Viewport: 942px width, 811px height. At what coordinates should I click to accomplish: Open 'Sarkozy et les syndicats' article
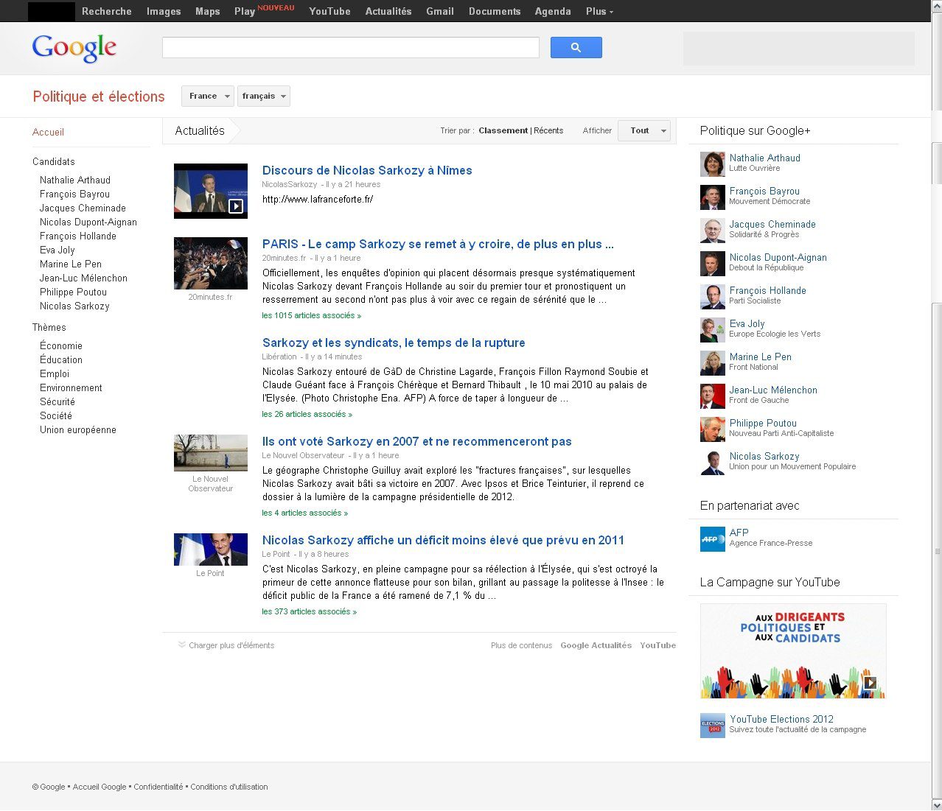click(394, 343)
